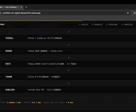Click the TAKA site logo
The width and height of the screenshot is (136, 112).
[x=2, y=24]
